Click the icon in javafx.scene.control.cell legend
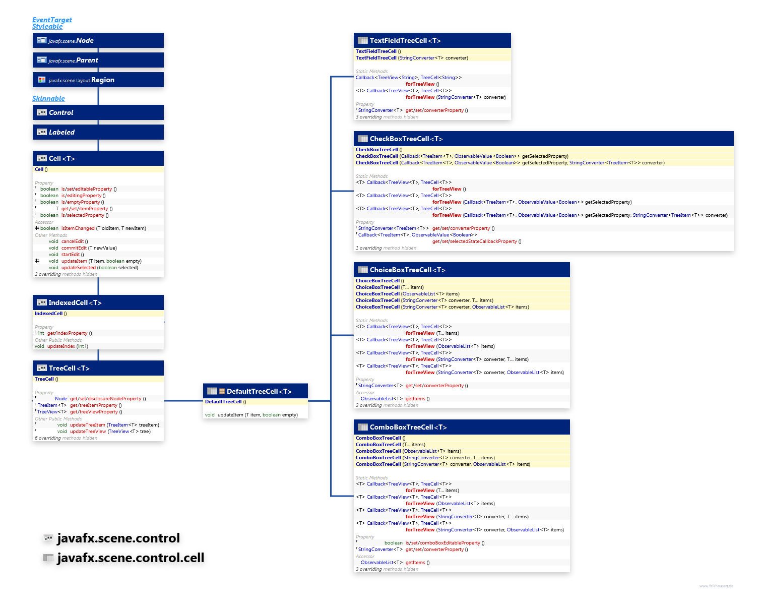 (48, 558)
